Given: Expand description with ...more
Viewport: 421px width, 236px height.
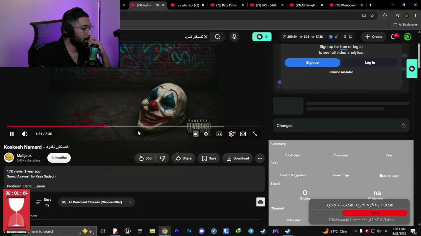Looking at the screenshot, I should point(39,186).
